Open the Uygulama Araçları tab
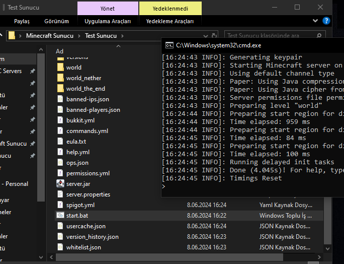 tap(108, 21)
